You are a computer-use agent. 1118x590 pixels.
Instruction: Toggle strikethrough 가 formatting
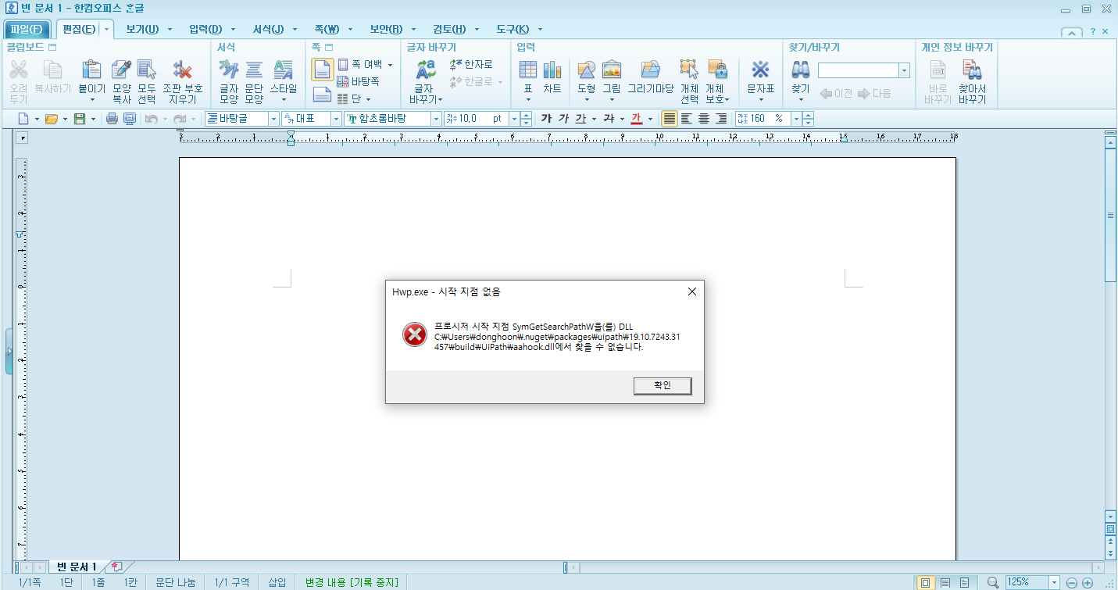(609, 119)
